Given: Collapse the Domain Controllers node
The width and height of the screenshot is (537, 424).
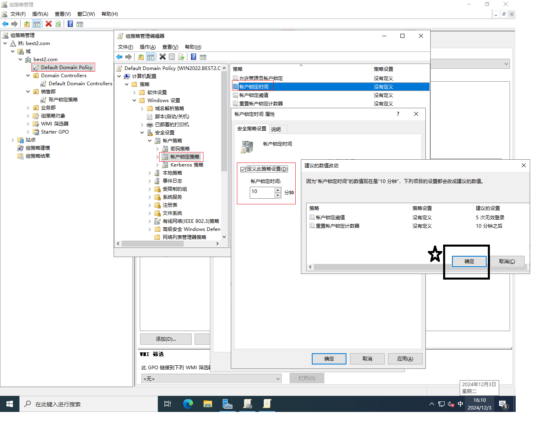Looking at the screenshot, I should point(28,76).
